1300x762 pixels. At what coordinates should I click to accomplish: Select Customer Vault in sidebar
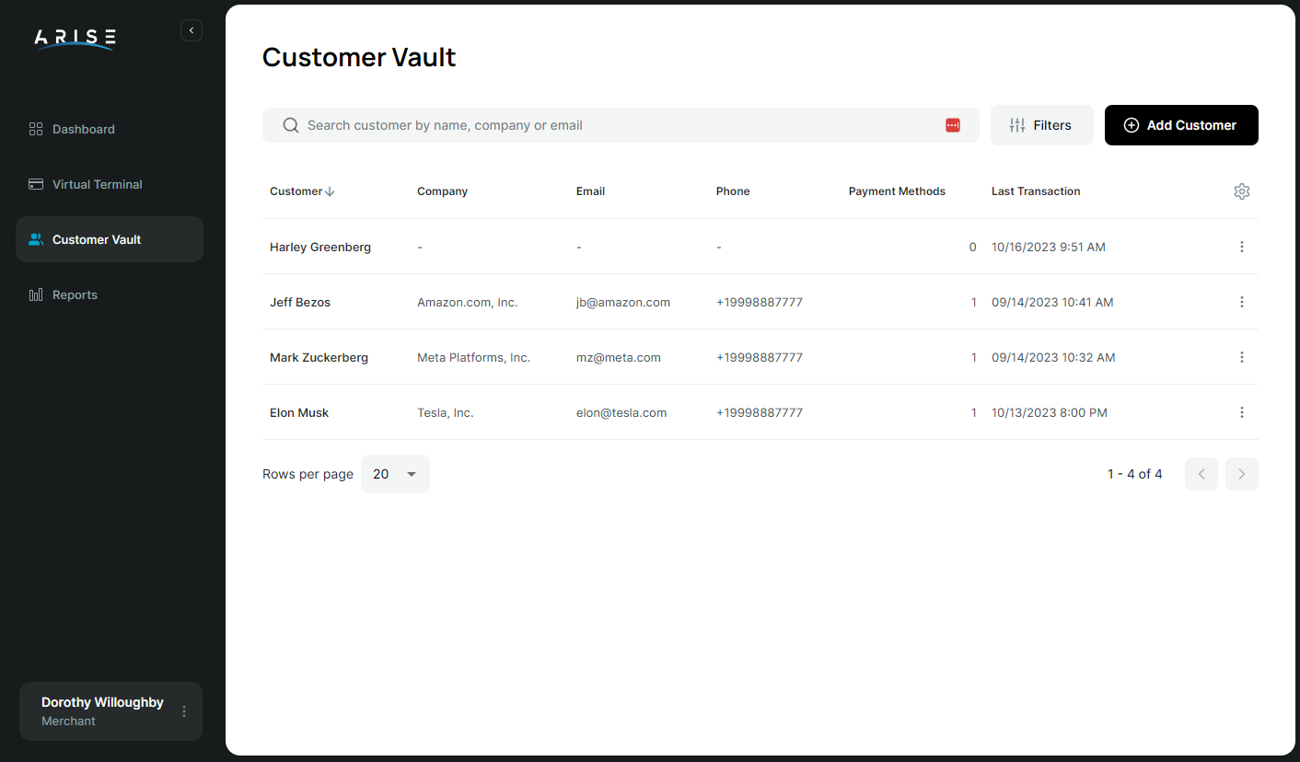(x=110, y=239)
